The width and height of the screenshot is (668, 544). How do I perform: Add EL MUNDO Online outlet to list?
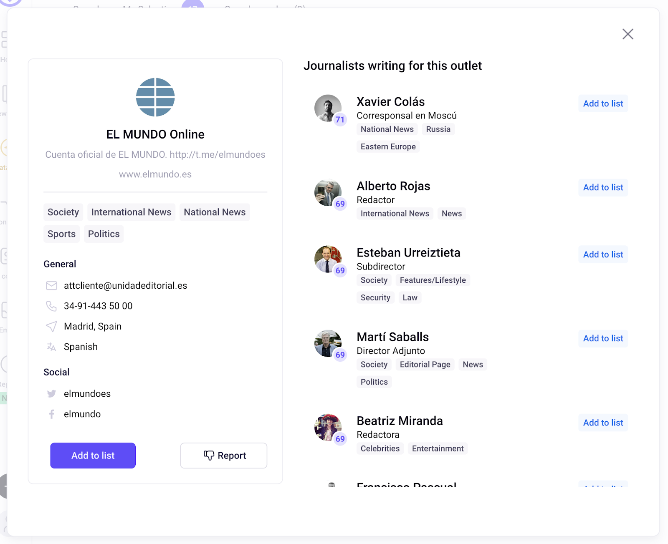pyautogui.click(x=93, y=456)
